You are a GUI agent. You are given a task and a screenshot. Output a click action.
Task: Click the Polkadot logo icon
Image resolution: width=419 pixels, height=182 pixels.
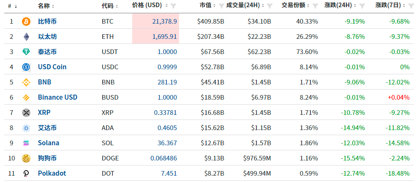pyautogui.click(x=26, y=174)
